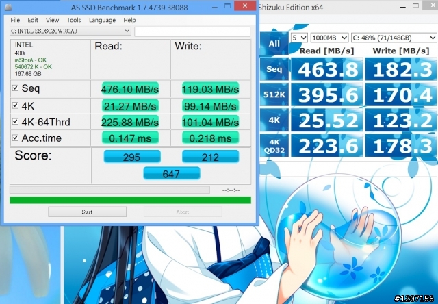Run the 4K test in CrystalDiskMark
438x304 pixels.
(274, 120)
